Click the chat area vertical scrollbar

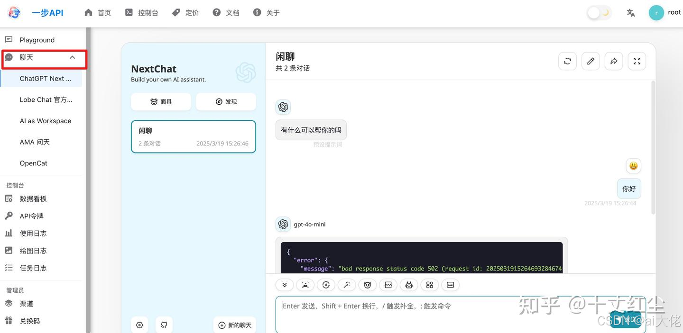click(x=653, y=148)
